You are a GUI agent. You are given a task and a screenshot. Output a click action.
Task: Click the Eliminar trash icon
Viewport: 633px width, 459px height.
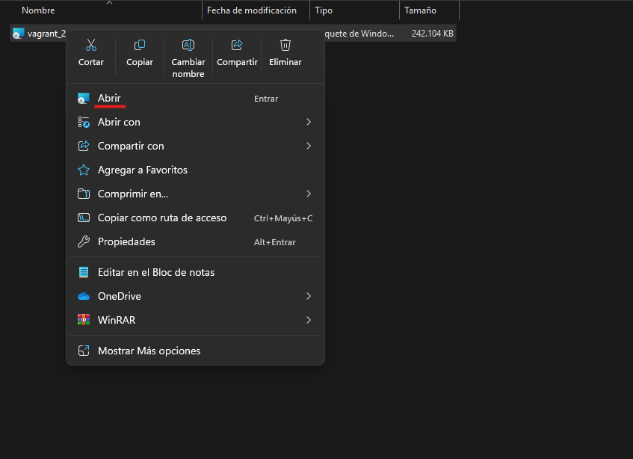pos(285,46)
